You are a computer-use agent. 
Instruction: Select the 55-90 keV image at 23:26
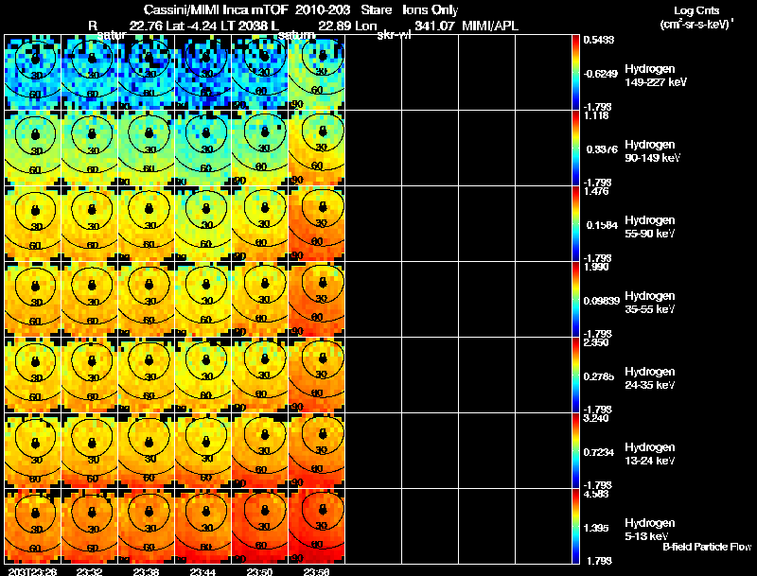pyautogui.click(x=33, y=224)
